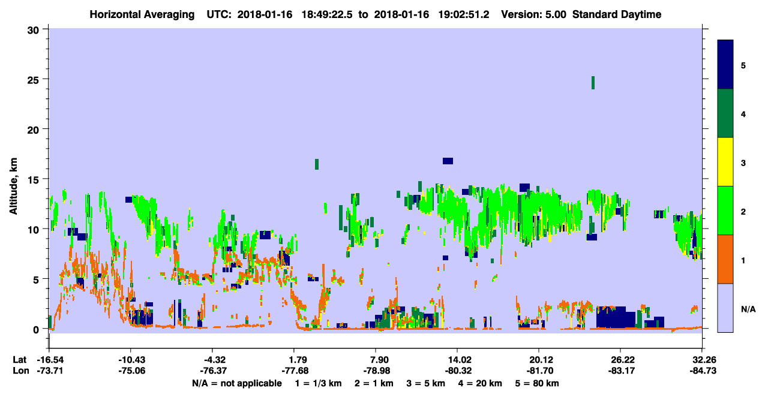This screenshot has width=780, height=400.
Task: Click the legend note '1 = 1/3 km'
Action: pos(317,383)
